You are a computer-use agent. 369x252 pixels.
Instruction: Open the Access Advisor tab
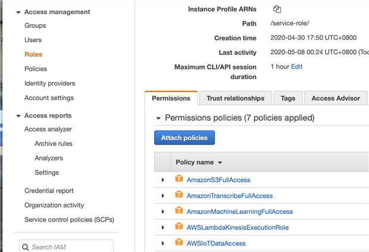(336, 98)
